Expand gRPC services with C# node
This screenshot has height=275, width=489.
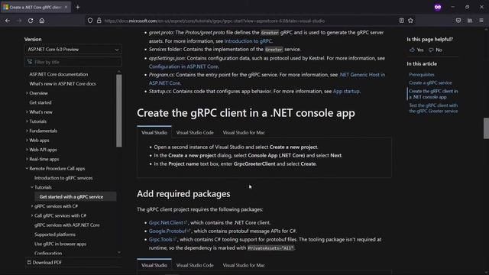[32, 206]
